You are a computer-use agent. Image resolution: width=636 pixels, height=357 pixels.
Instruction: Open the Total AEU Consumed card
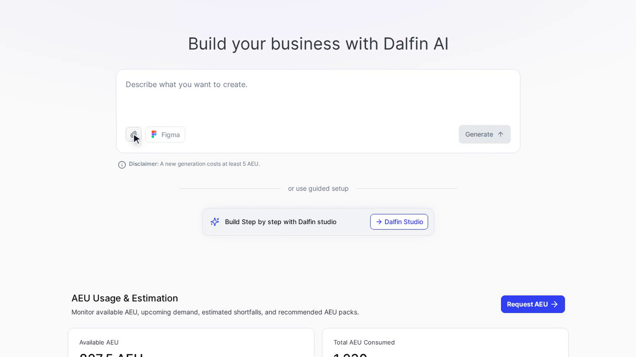445,342
